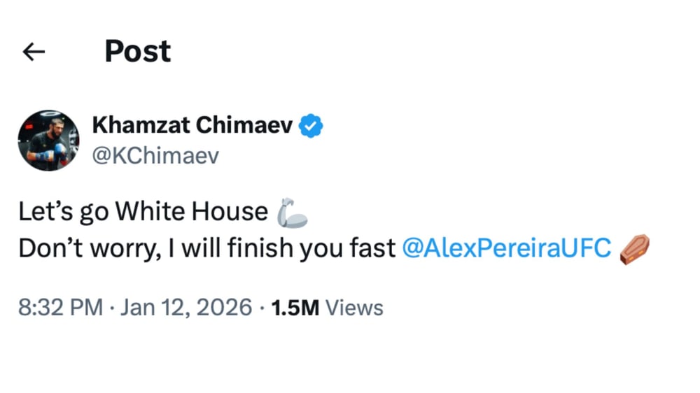The width and height of the screenshot is (700, 393).
Task: Open the @KChimaev handle
Action: pyautogui.click(x=155, y=156)
